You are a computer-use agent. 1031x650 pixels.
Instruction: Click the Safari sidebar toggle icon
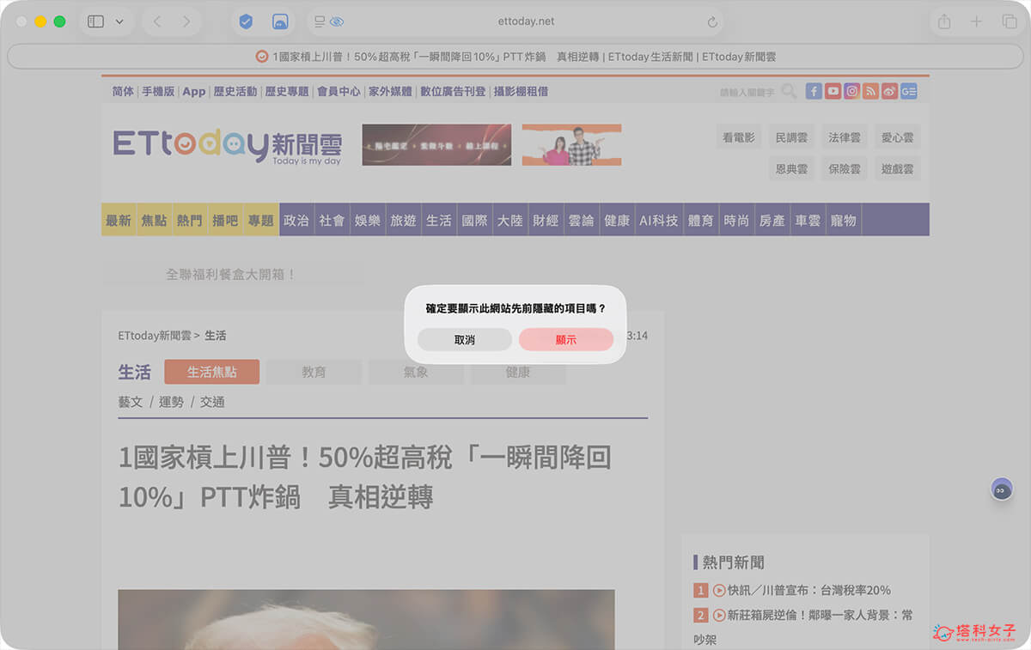click(x=95, y=21)
